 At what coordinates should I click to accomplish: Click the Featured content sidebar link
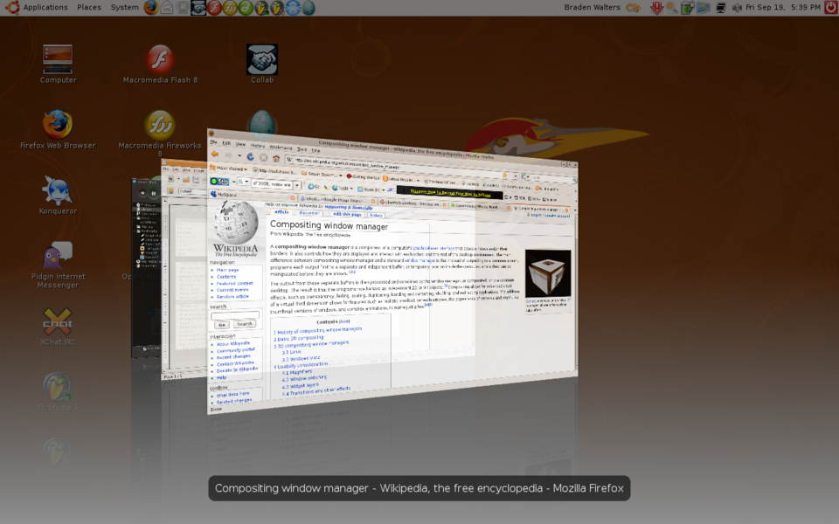(x=234, y=283)
